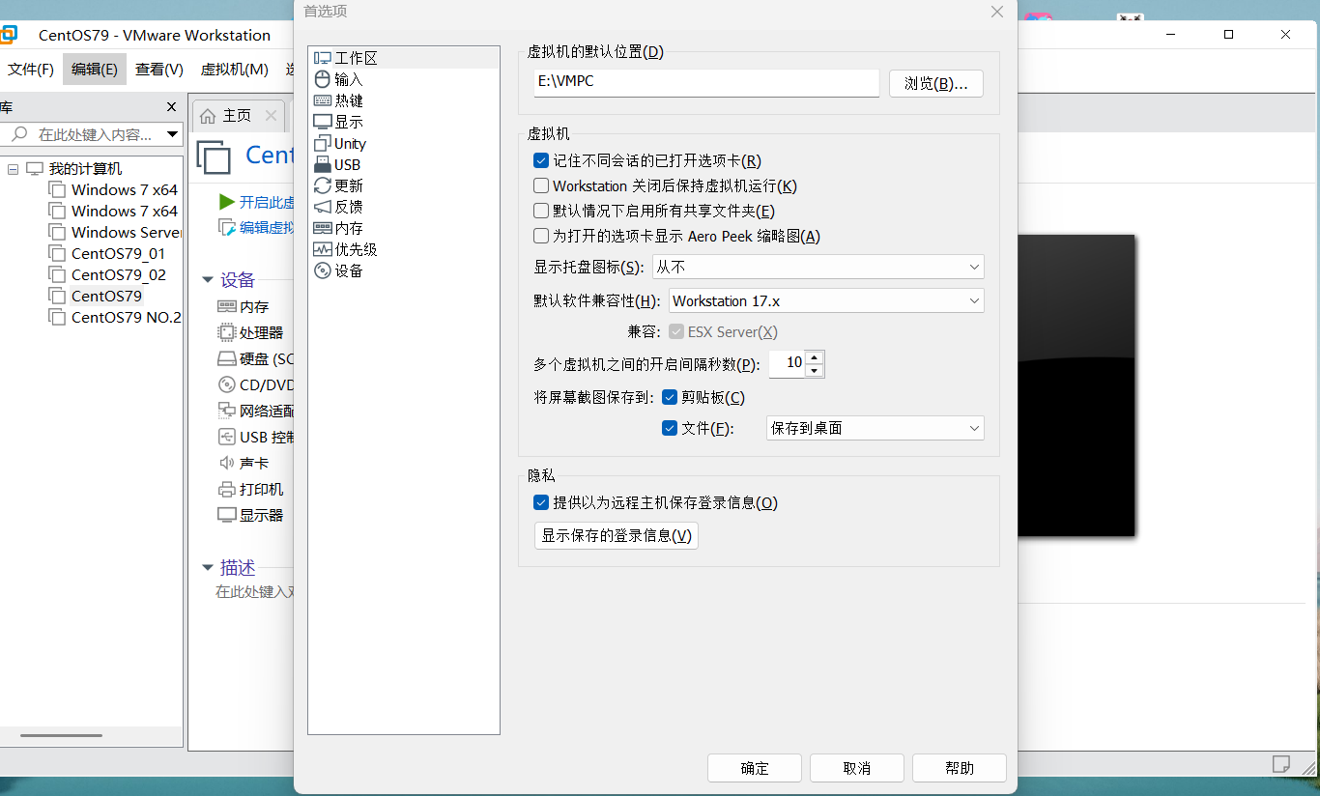Click the 显示器 display icon in VM summary
This screenshot has height=796, width=1320.
coord(227,515)
